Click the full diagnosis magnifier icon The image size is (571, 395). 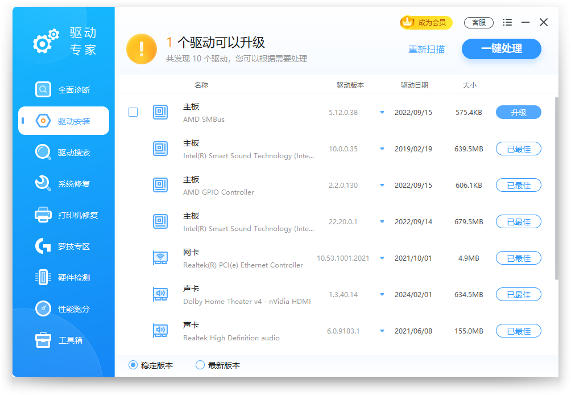point(43,90)
